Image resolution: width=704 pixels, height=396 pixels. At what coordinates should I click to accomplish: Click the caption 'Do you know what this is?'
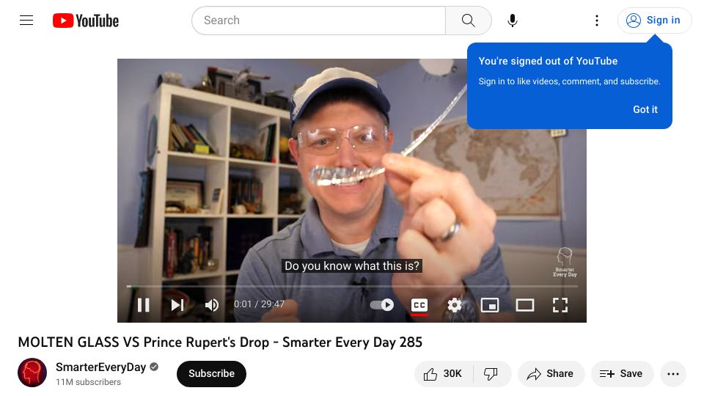pyautogui.click(x=351, y=265)
